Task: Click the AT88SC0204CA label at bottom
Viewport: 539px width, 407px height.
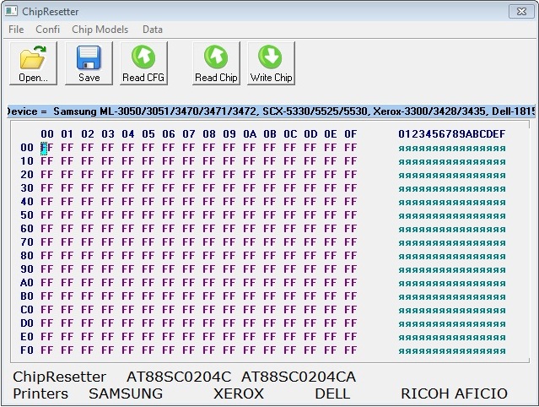Action: click(299, 377)
